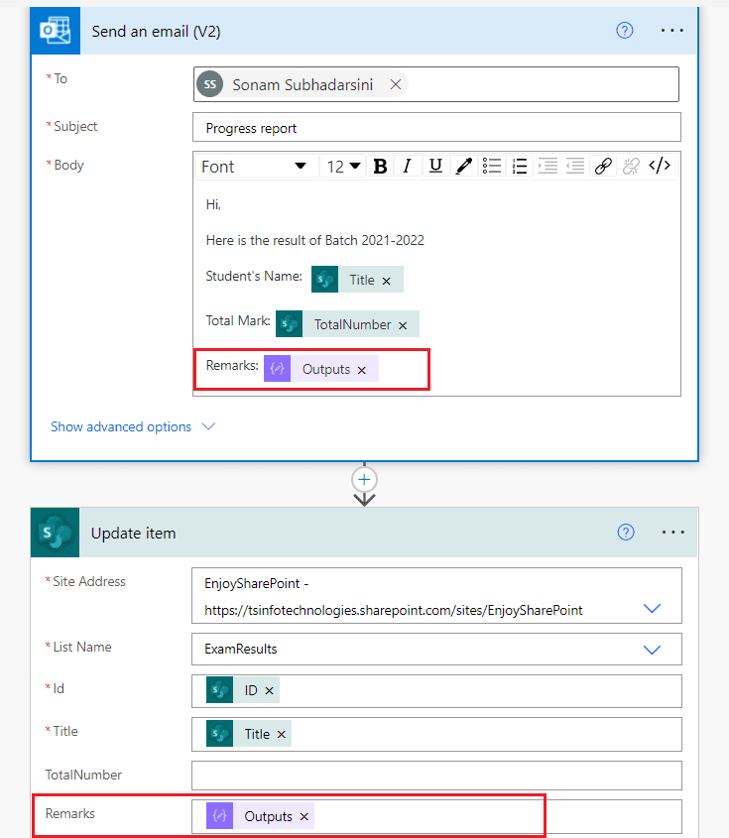Screen dimensions: 729x838
Task: Remove the Title token from the email body
Action: pos(387,281)
